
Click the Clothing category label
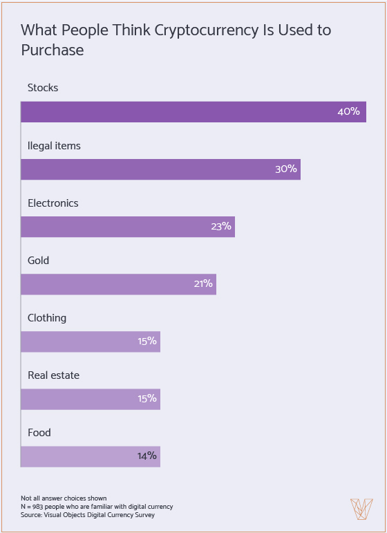pos(47,318)
